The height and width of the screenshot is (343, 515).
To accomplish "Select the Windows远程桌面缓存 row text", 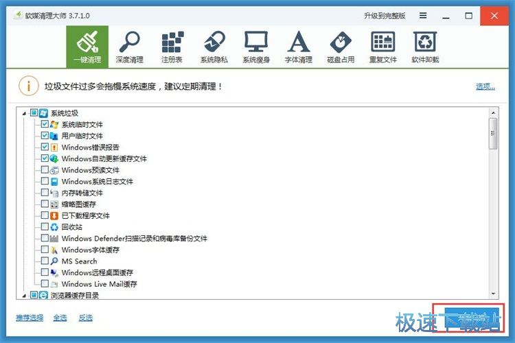I will [x=98, y=273].
